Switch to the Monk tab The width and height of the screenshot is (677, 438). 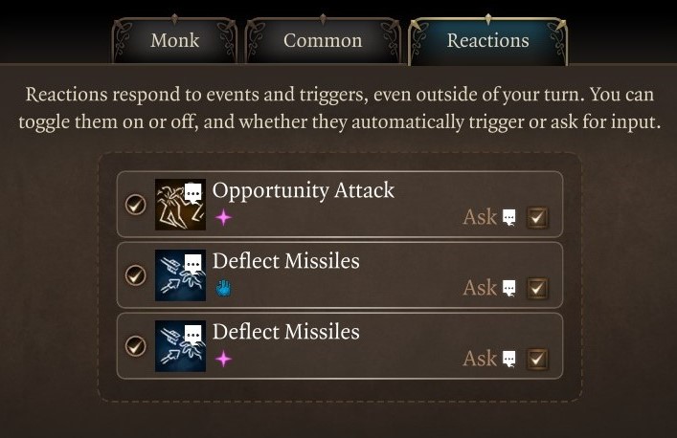point(174,41)
